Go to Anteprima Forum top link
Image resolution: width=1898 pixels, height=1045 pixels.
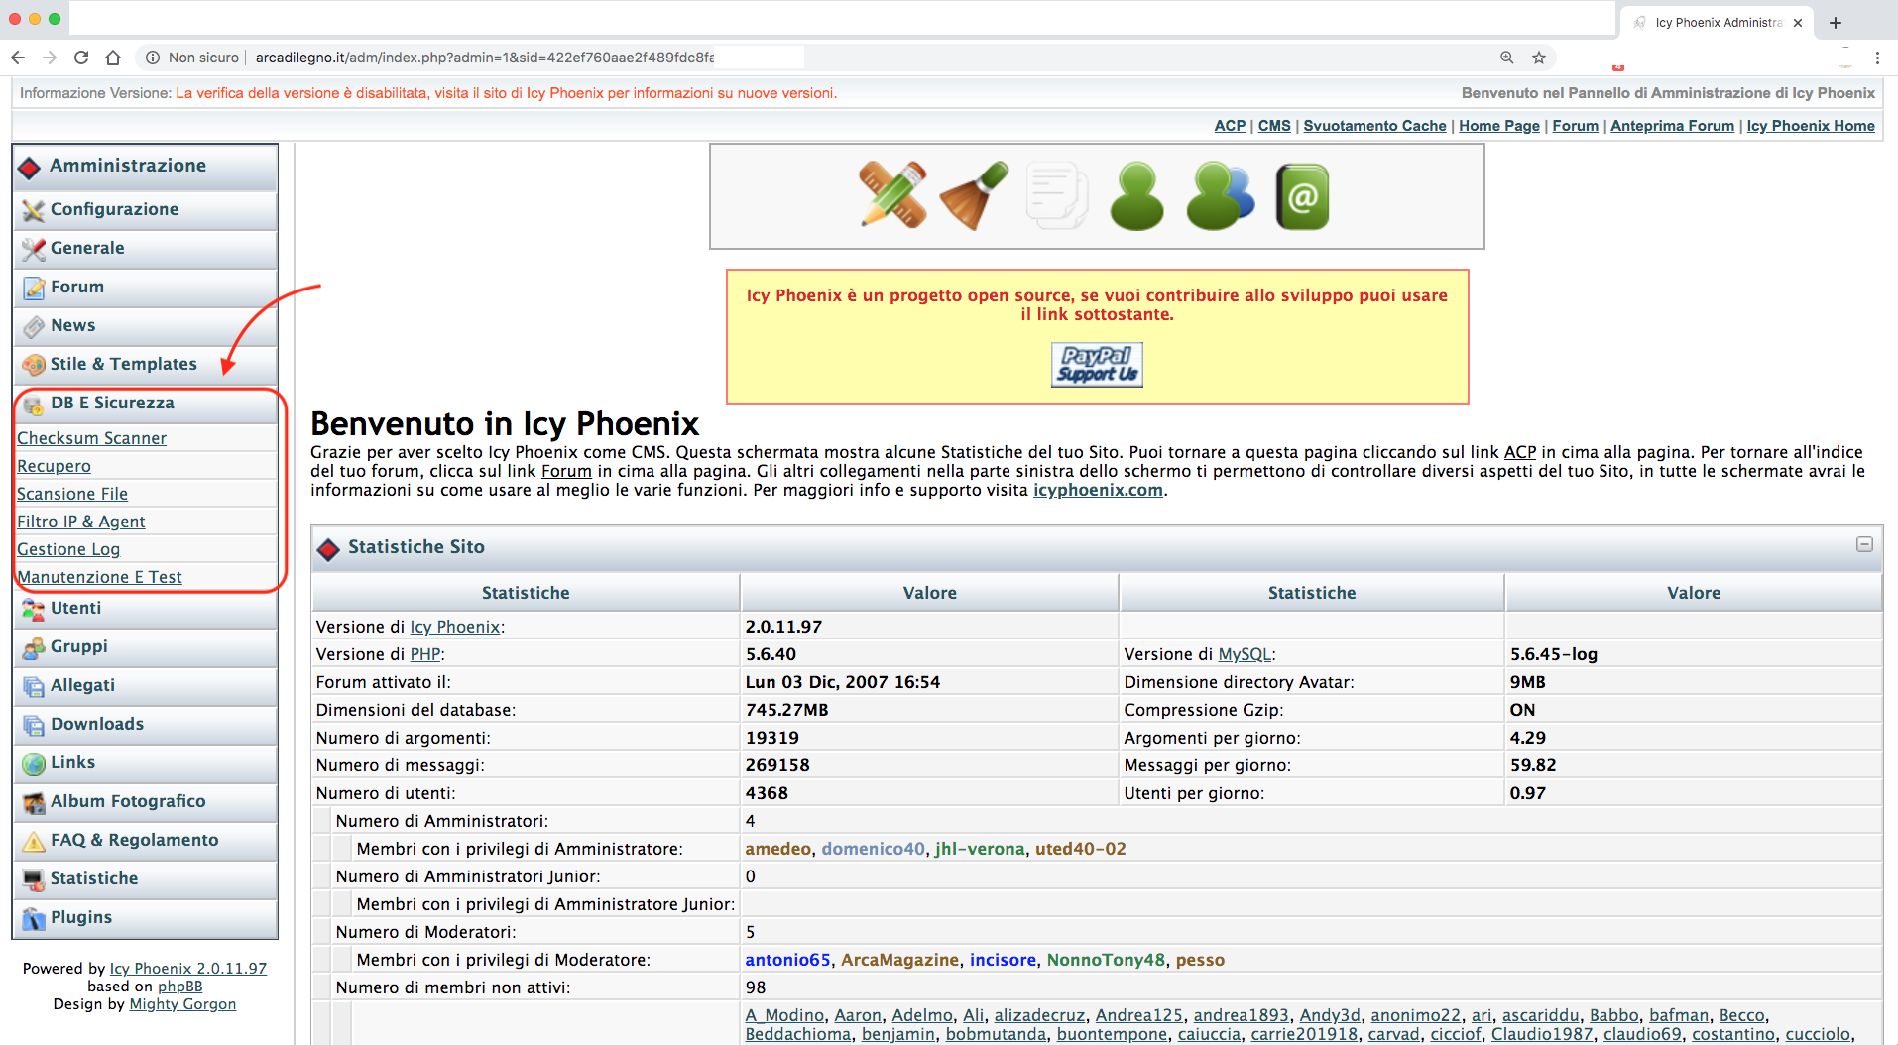(1671, 126)
